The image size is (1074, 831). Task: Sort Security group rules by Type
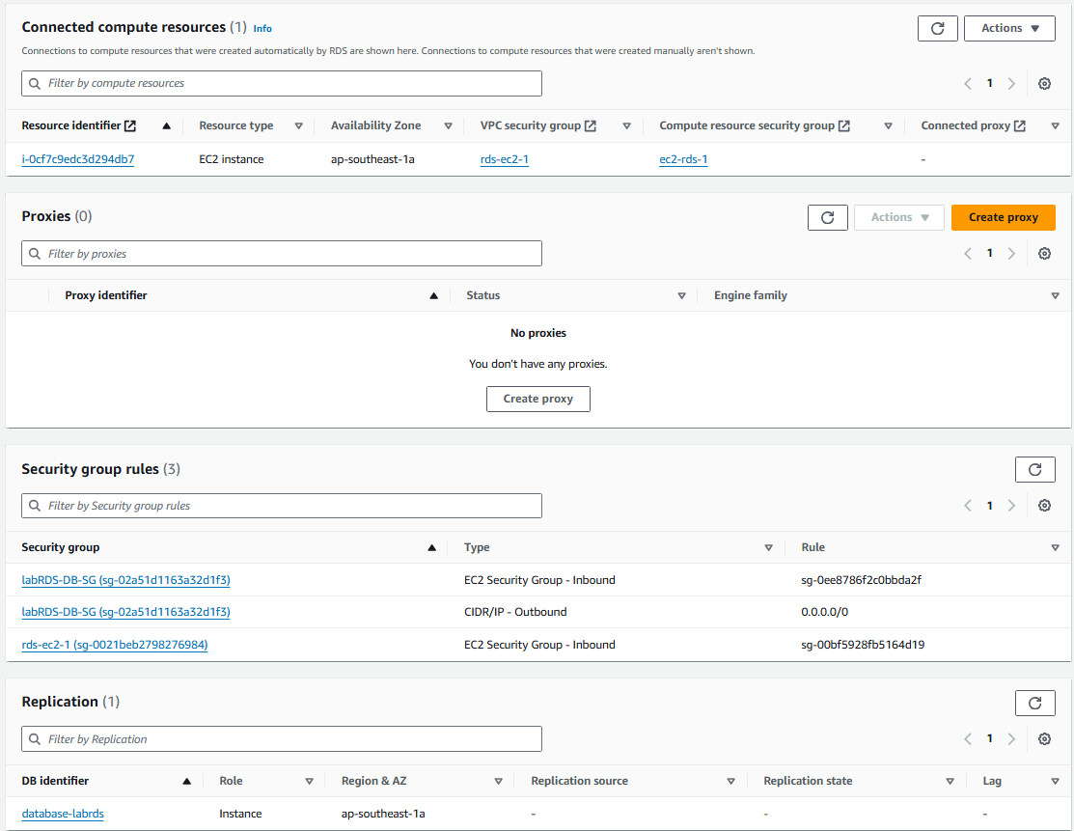tap(768, 547)
